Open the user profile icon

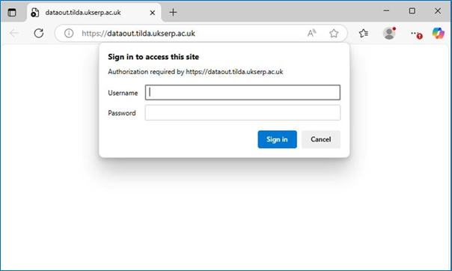click(x=389, y=33)
